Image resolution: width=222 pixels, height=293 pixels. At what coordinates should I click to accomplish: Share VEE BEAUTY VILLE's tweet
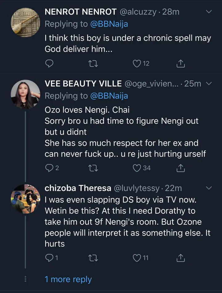[181, 168]
